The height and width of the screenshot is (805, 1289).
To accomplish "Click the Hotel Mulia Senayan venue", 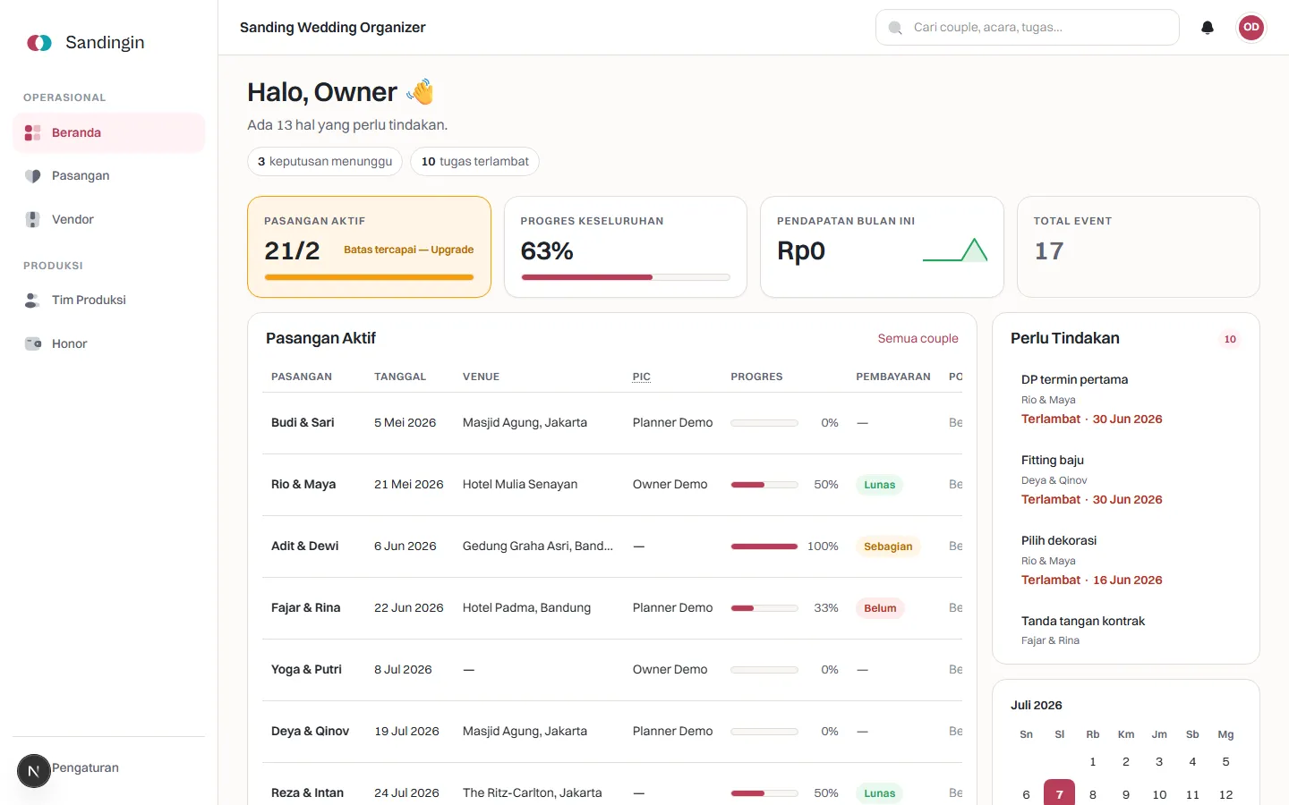I will (x=520, y=485).
